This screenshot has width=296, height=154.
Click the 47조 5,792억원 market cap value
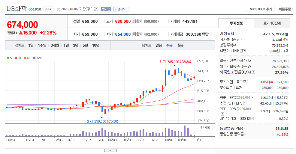[x=276, y=34]
